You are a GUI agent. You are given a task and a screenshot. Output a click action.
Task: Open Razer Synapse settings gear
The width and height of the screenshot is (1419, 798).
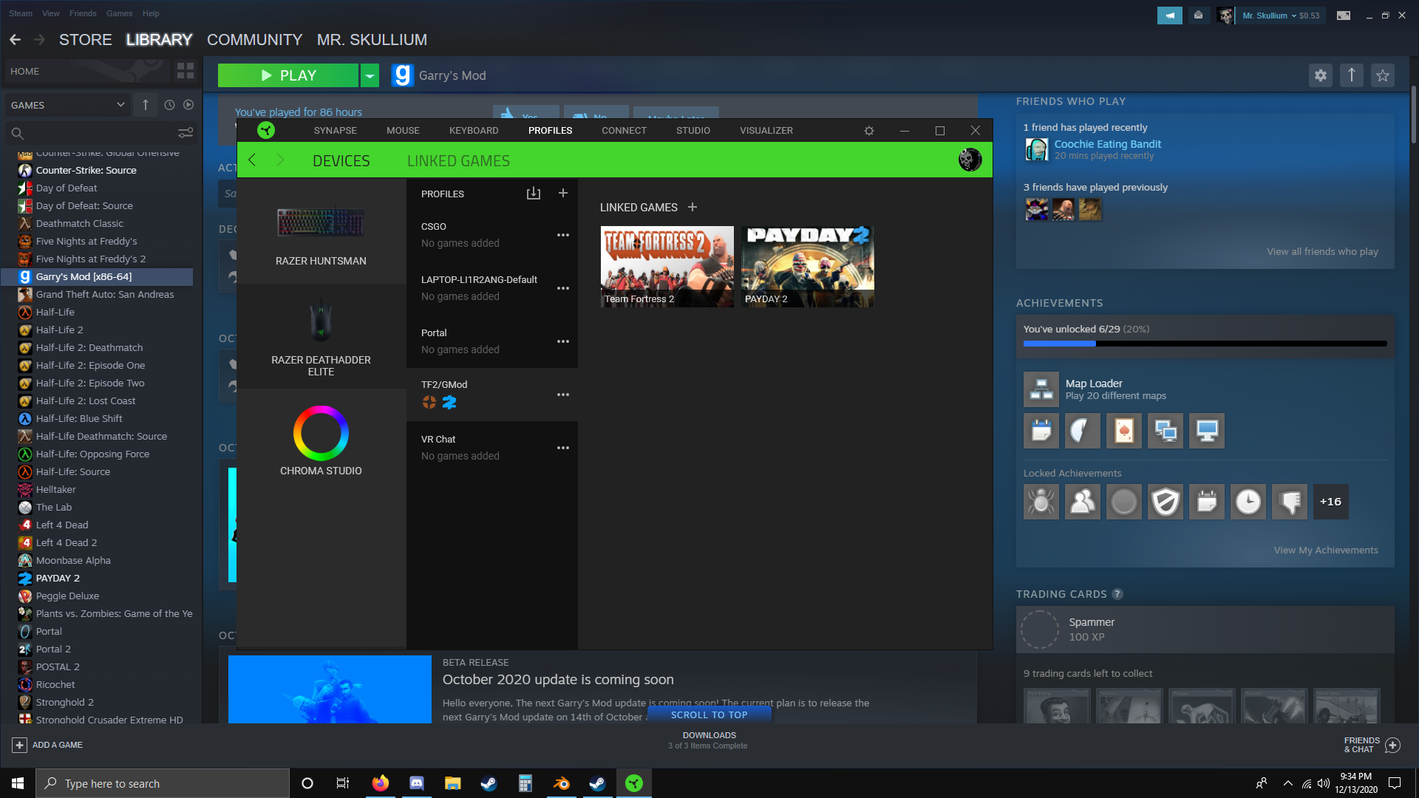869,131
